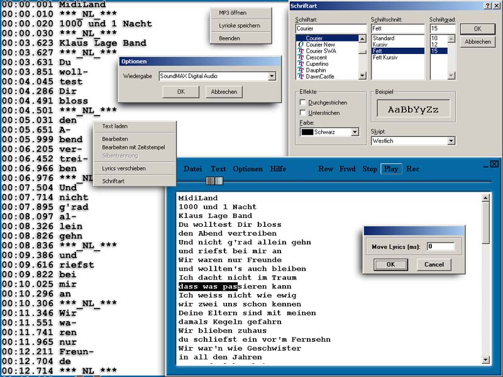Select 'Courier New' in the font list
503x377 pixels.
pos(321,45)
